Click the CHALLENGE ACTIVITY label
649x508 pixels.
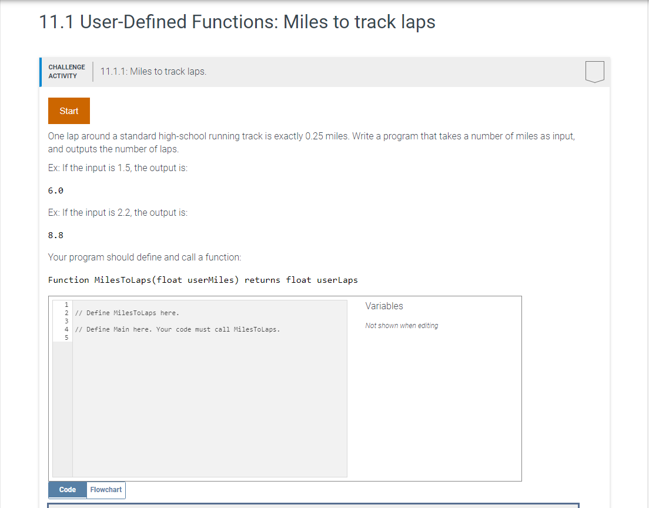(66, 71)
